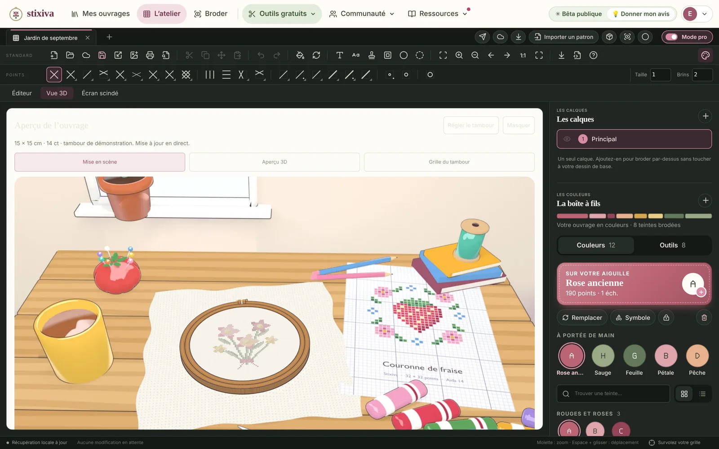Select the Grille du tambour view option

[x=449, y=162]
